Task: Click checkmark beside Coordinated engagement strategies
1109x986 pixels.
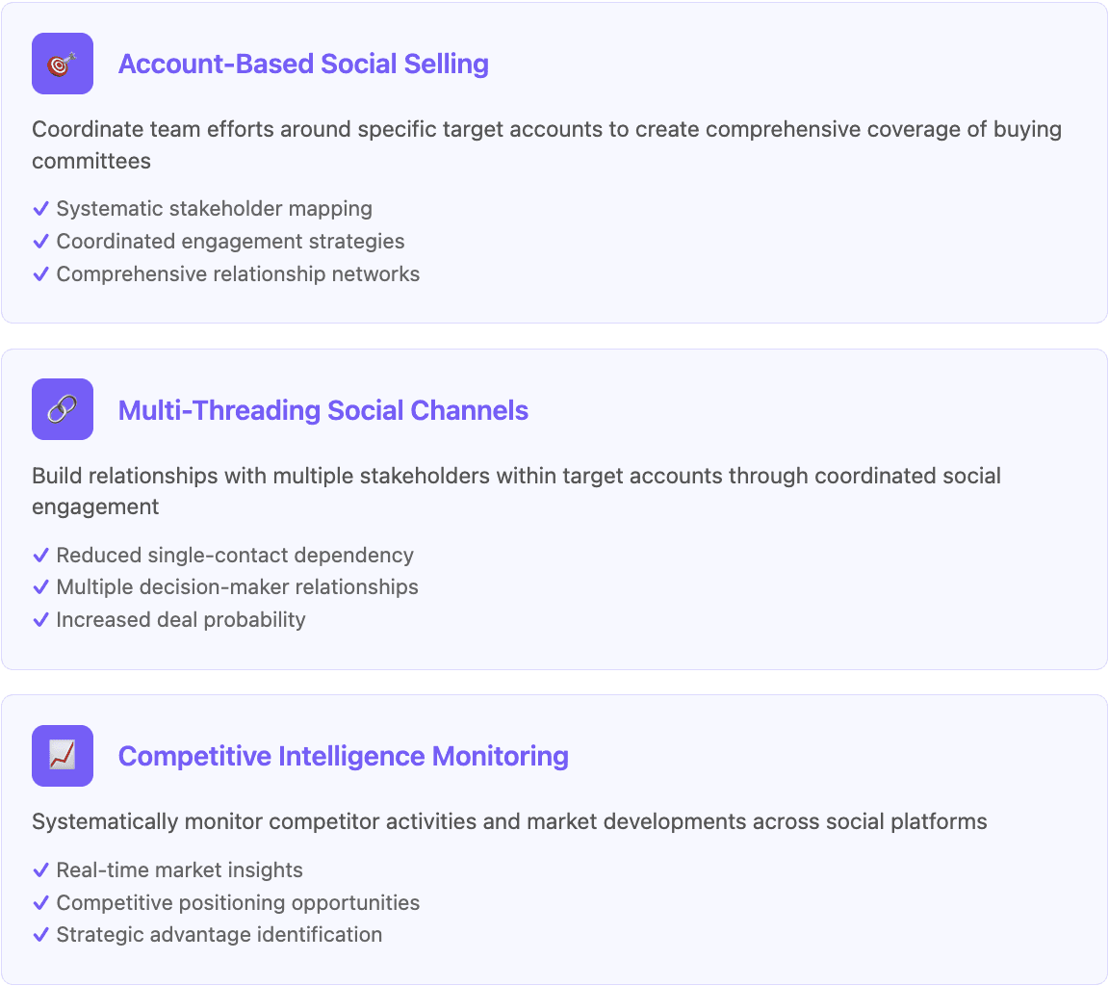Action: click(41, 241)
